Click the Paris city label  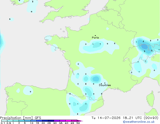(x=95, y=38)
